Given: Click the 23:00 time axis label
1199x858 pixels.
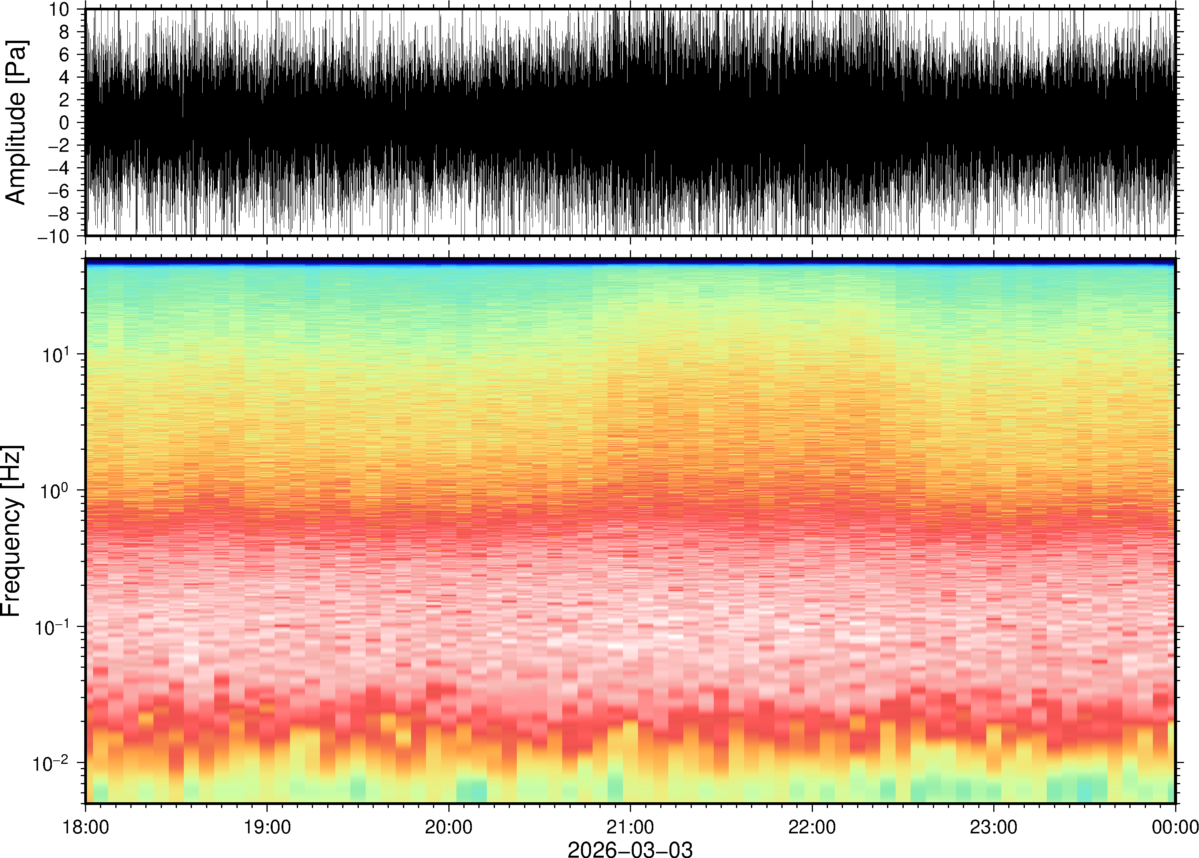Looking at the screenshot, I should pyautogui.click(x=993, y=826).
